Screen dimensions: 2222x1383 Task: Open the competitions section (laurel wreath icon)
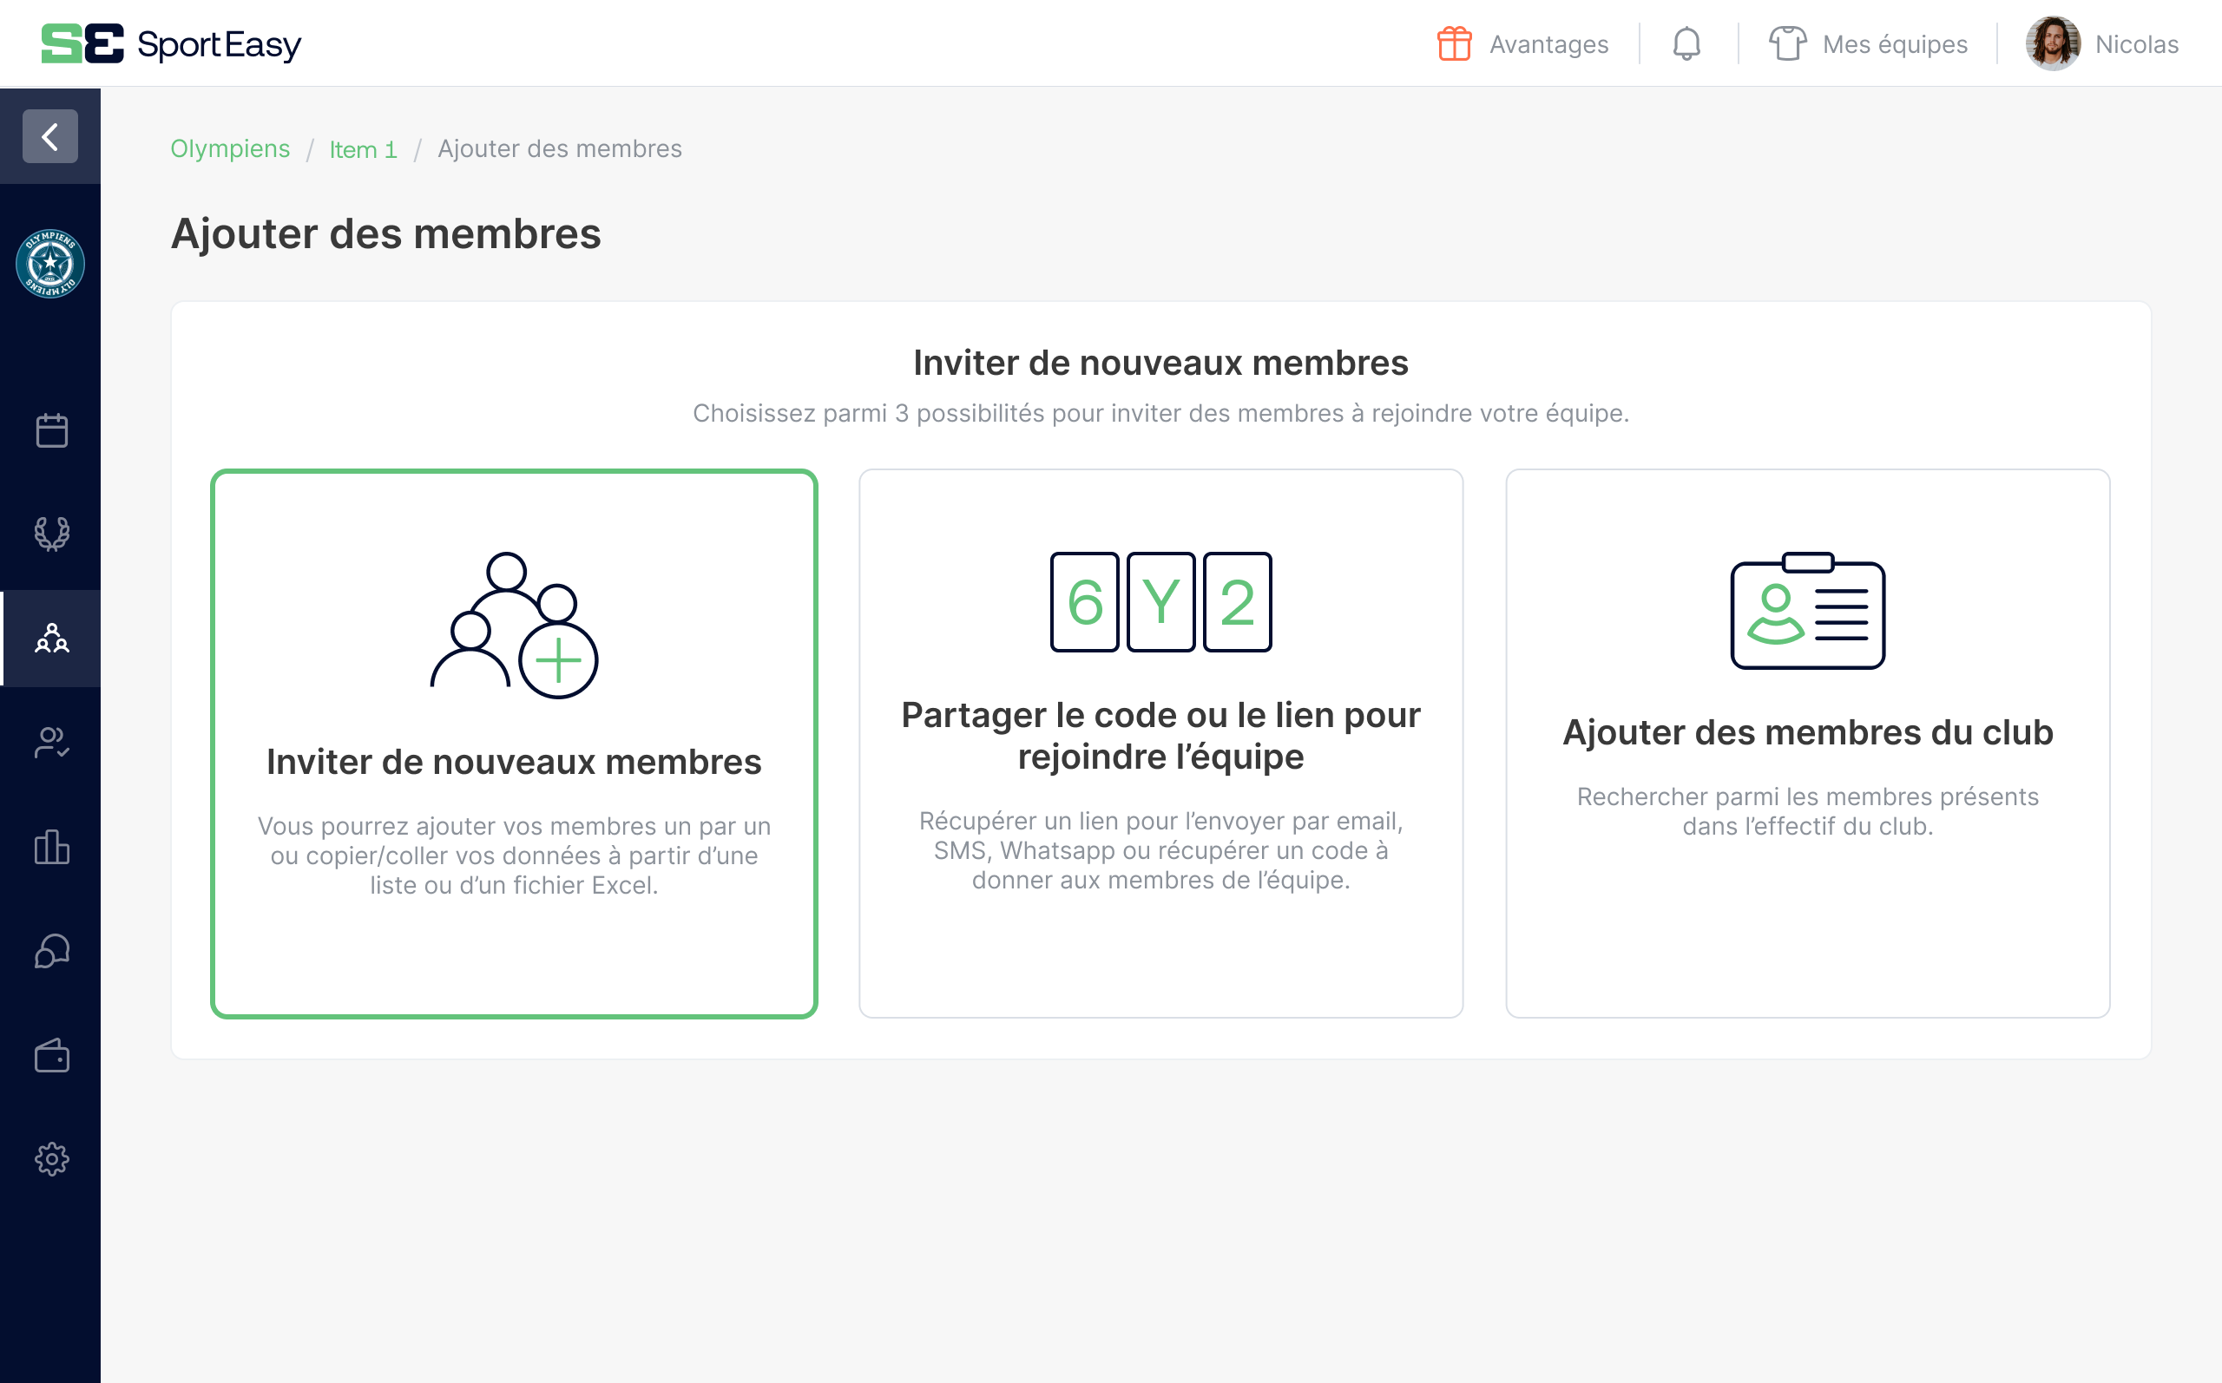tap(51, 534)
